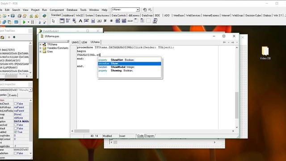This screenshot has height=161, width=286.
Task: Click the Step Over icon
Action: pyautogui.click(x=45, y=22)
